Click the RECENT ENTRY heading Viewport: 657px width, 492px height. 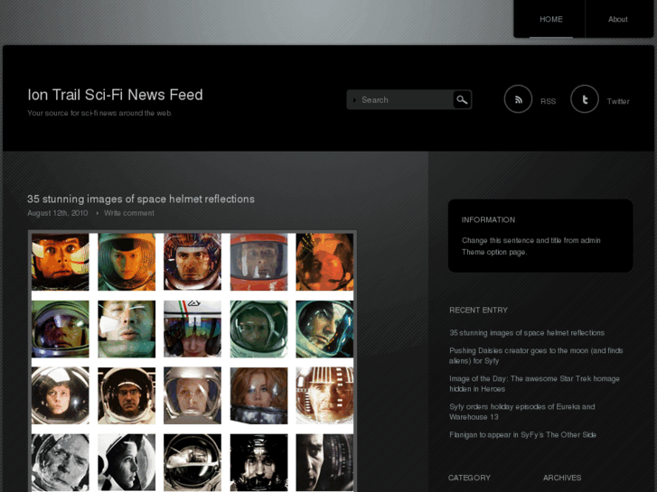[478, 311]
